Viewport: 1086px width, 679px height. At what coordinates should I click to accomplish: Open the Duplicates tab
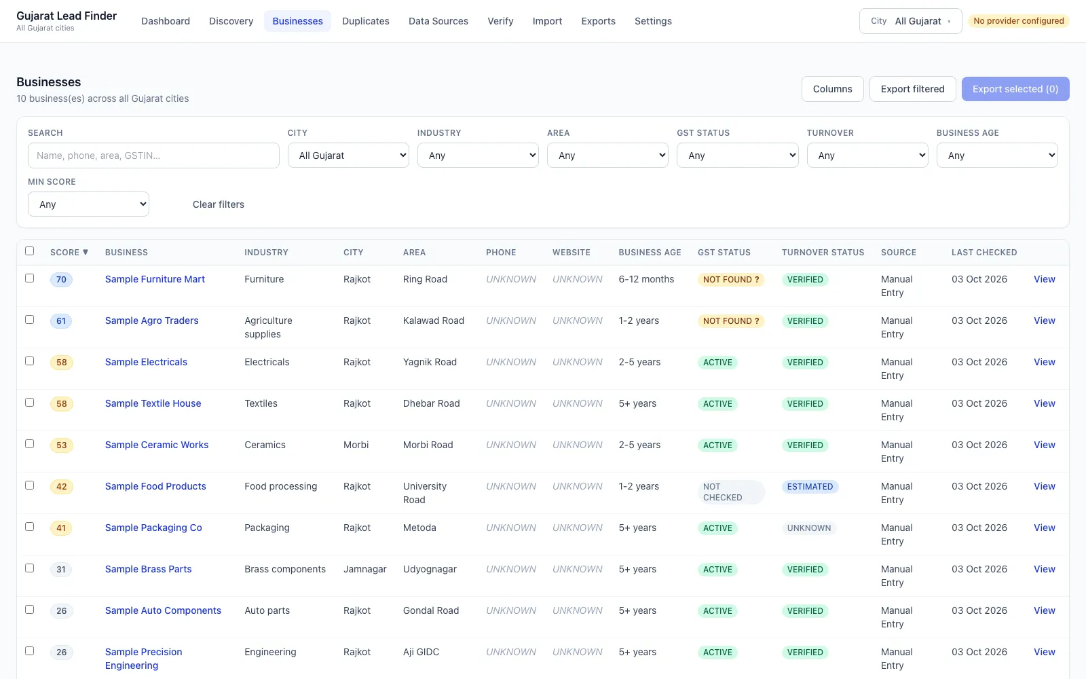[x=366, y=21]
